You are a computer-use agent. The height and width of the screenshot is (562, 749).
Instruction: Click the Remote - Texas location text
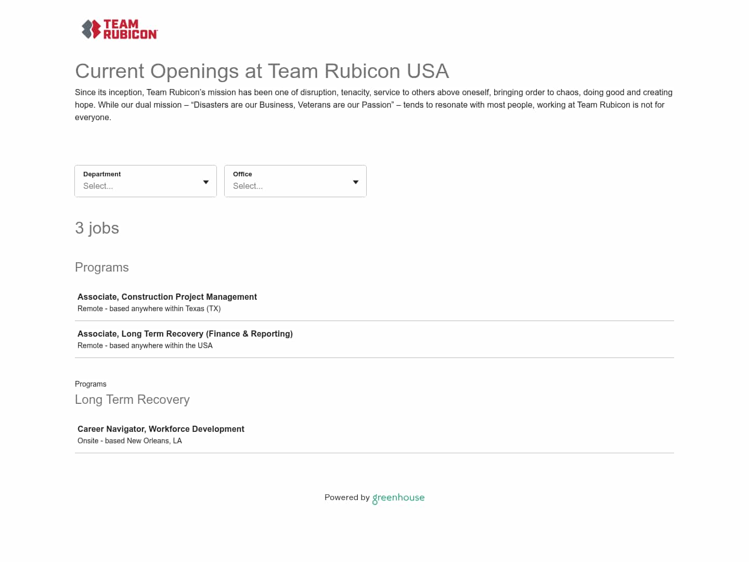(x=149, y=309)
